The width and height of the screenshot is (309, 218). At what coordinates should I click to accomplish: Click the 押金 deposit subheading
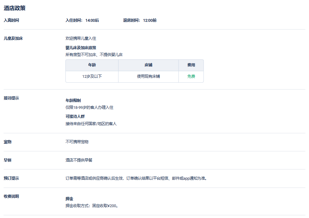(69, 199)
